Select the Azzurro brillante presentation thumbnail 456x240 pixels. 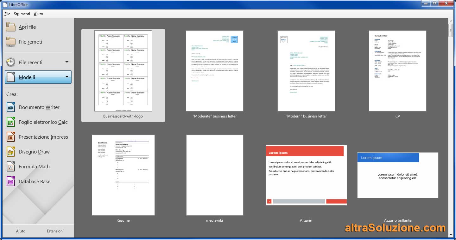[x=398, y=175]
